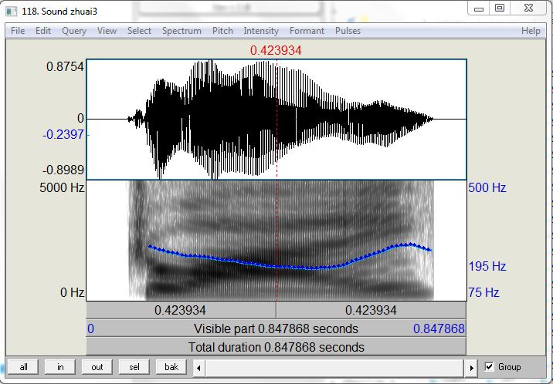Open the Formant menu

pos(307,31)
